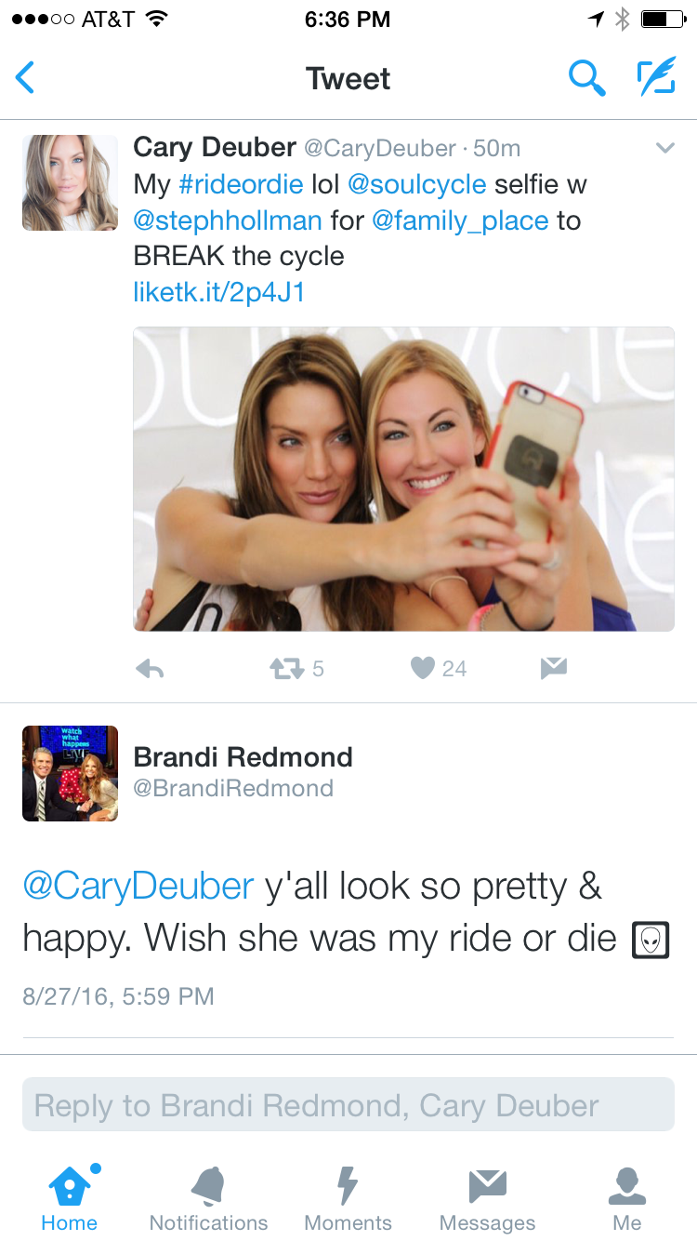Tap the back arrow icon

tap(26, 78)
